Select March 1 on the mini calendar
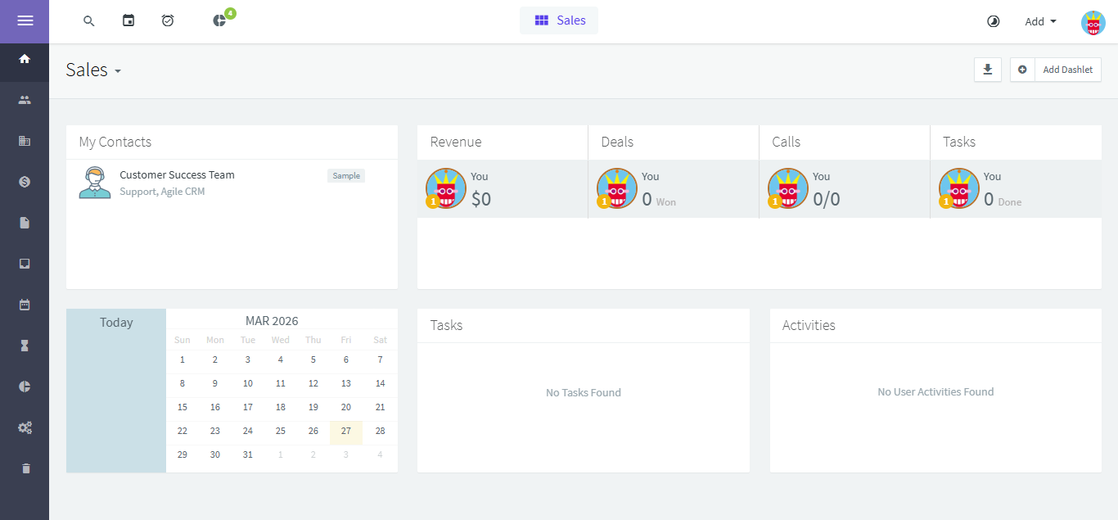The height and width of the screenshot is (520, 1118). [183, 359]
